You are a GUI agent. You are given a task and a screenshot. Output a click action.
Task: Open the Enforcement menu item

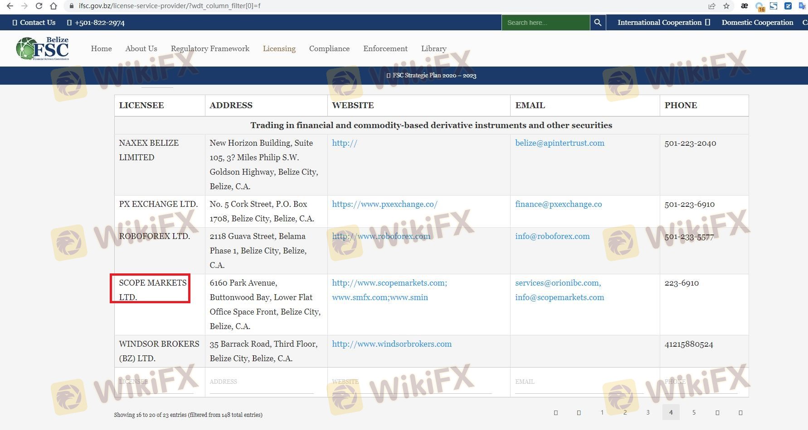(x=385, y=48)
